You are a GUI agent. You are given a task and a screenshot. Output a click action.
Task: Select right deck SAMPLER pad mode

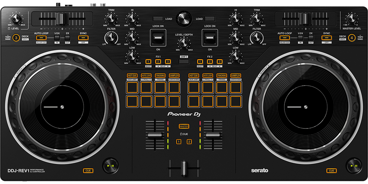click(236, 75)
